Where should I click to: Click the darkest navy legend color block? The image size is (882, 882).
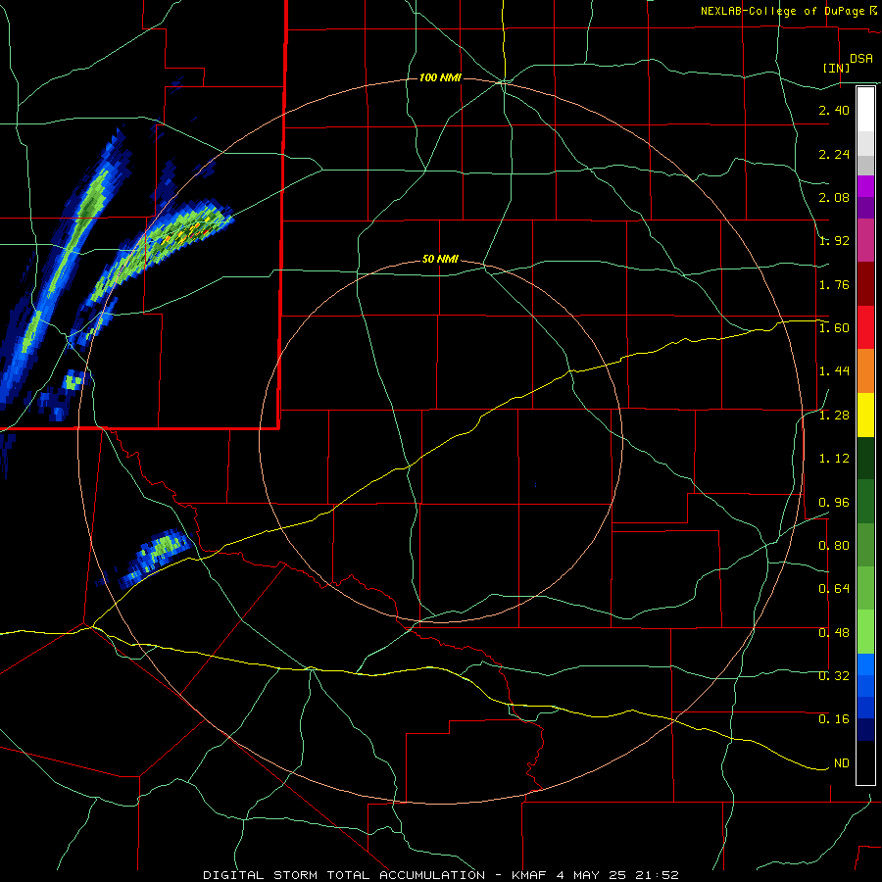click(865, 730)
